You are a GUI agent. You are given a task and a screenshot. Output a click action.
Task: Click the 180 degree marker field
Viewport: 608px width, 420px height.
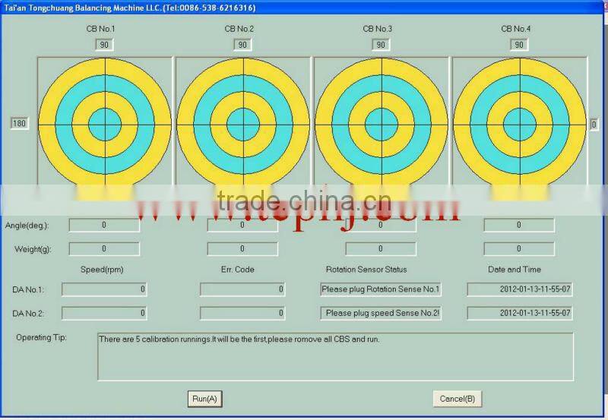click(19, 124)
